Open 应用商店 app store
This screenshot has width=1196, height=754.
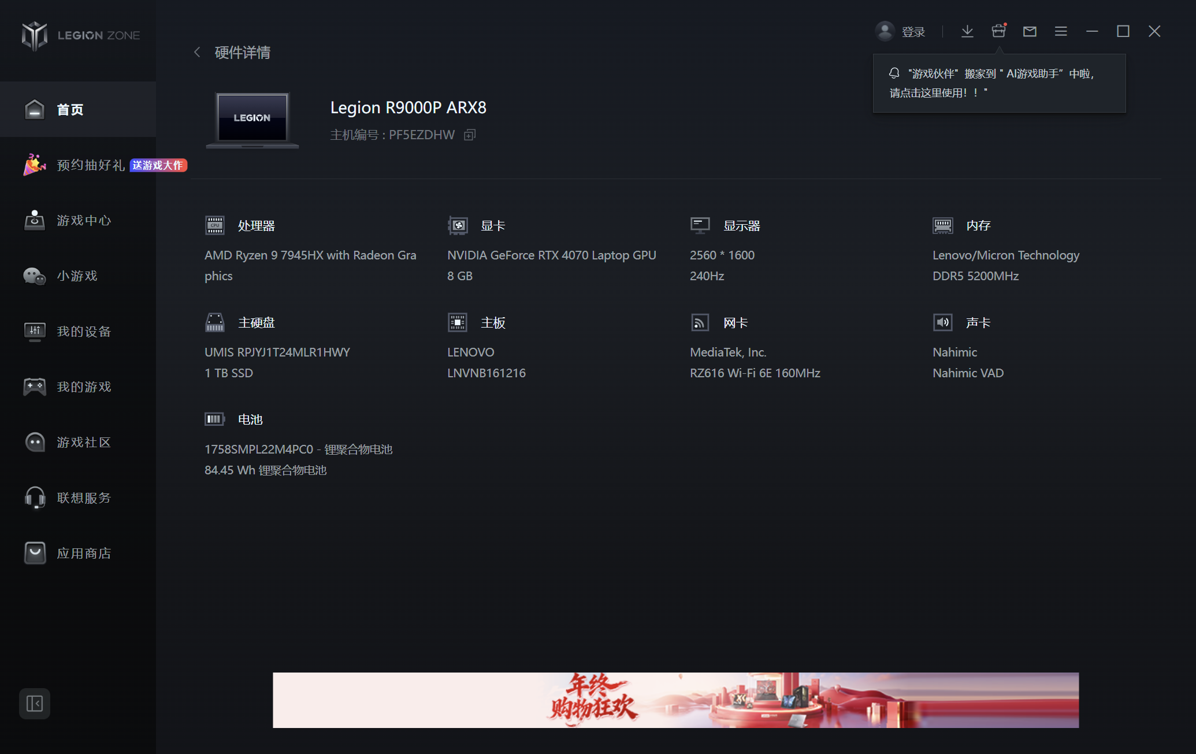[83, 554]
